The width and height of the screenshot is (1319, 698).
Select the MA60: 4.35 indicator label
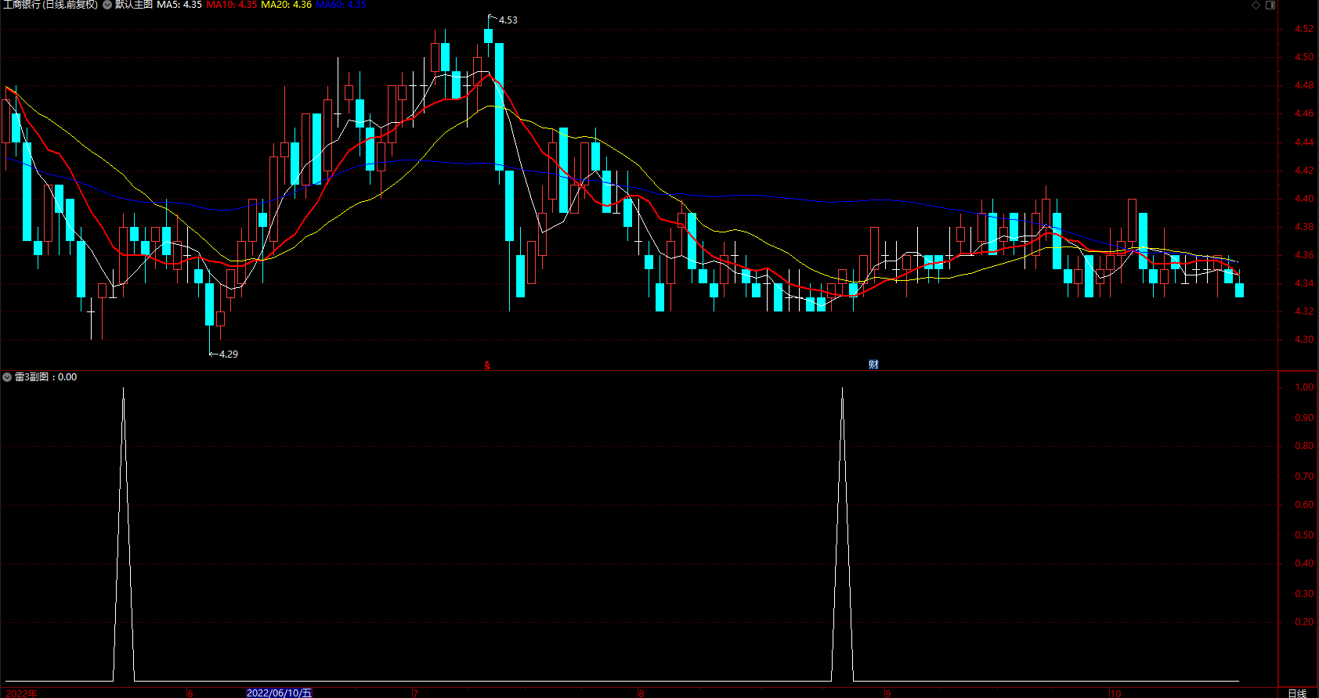point(341,5)
